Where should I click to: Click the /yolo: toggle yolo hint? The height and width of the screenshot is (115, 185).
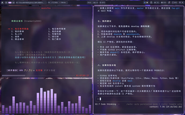[x=172, y=104]
